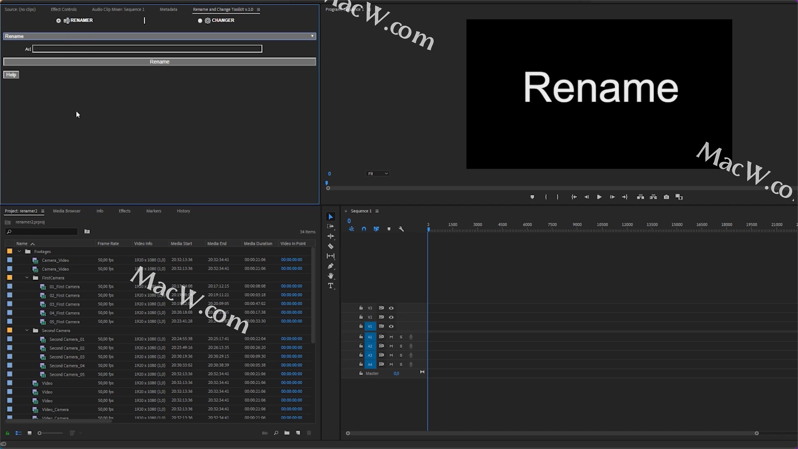Open the Fit zoom level dropdown

point(377,174)
